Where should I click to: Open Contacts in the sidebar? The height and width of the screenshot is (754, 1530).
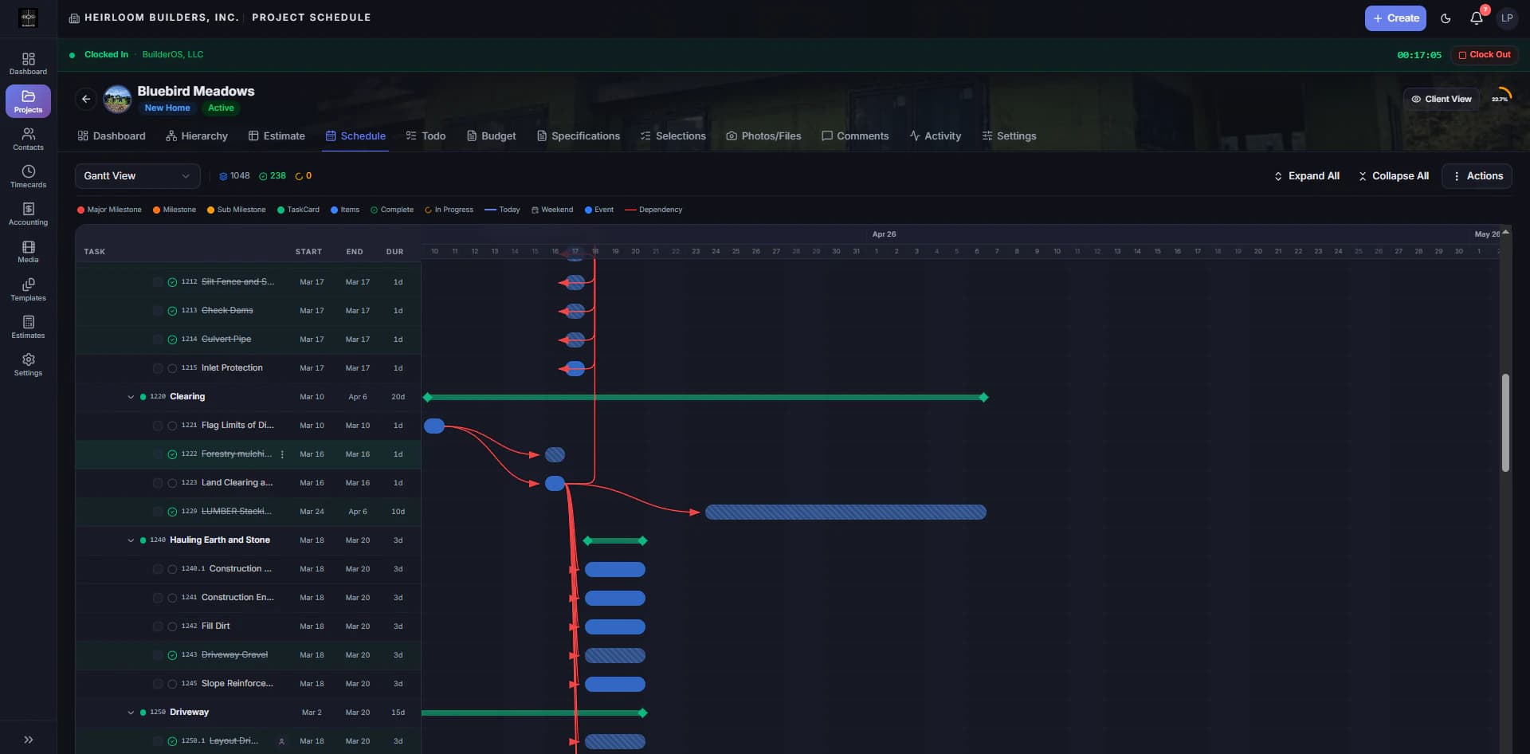point(28,139)
